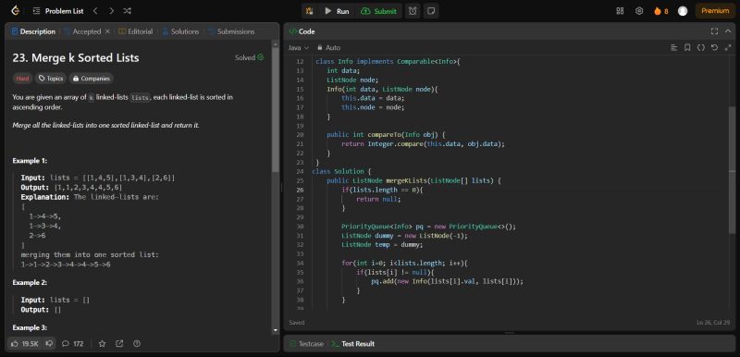
Task: Go to next problem arrow
Action: click(111, 11)
